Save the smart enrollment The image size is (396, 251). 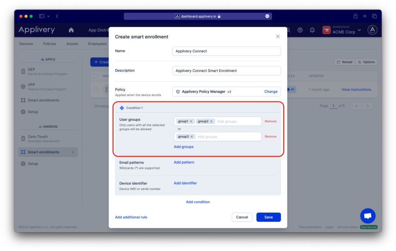point(268,217)
